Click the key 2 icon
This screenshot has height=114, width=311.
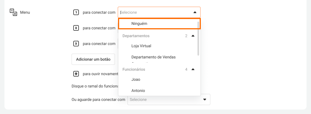[76, 28]
